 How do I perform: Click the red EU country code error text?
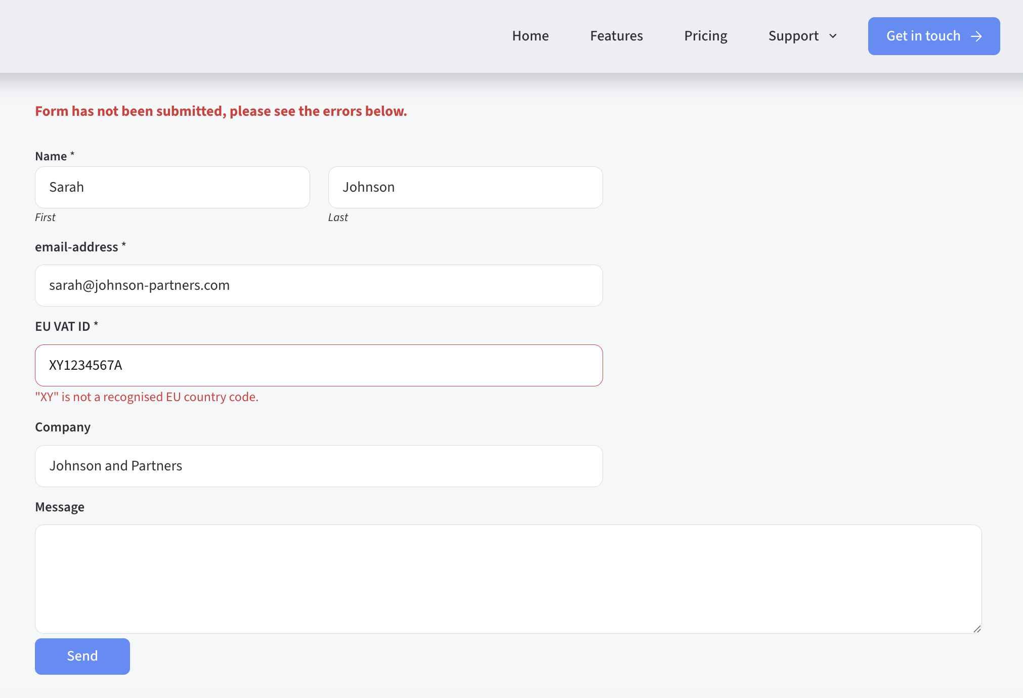147,397
